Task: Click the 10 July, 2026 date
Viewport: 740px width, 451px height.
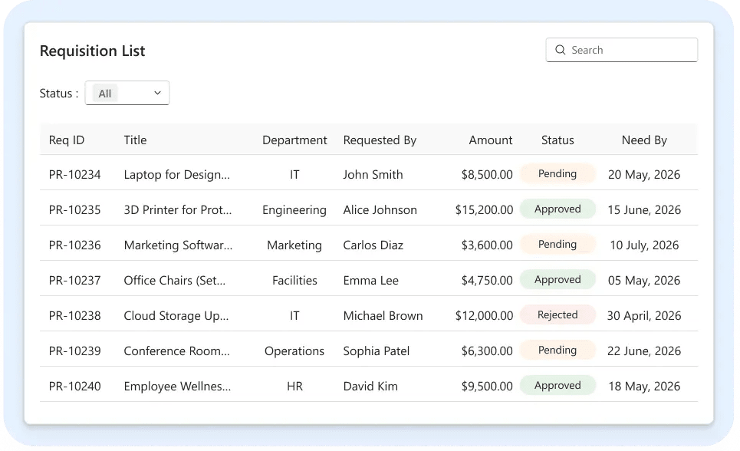Action: [644, 245]
